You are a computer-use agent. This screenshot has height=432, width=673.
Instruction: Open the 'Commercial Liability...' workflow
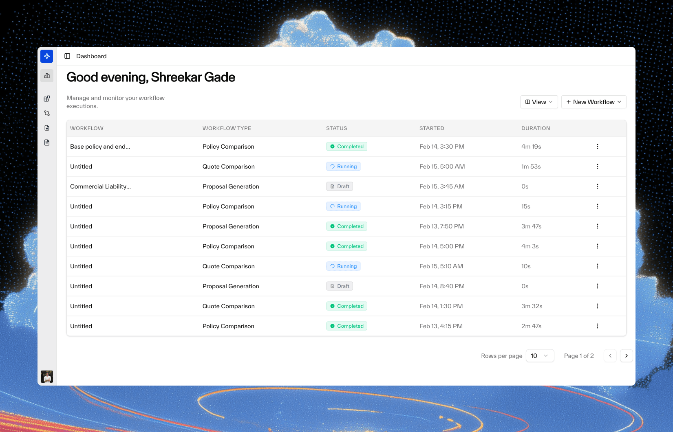(x=101, y=186)
